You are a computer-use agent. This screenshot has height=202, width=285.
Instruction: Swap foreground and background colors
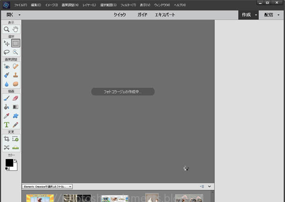click(16, 161)
